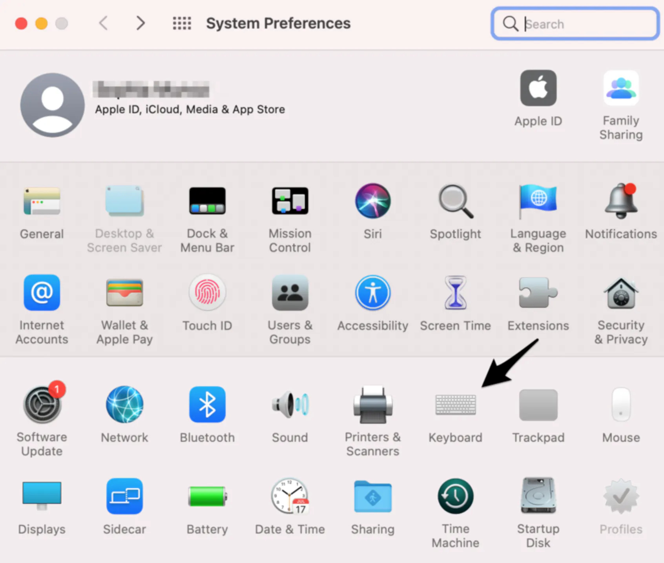Open Users & Groups pane
664x563 pixels.
pyautogui.click(x=290, y=292)
